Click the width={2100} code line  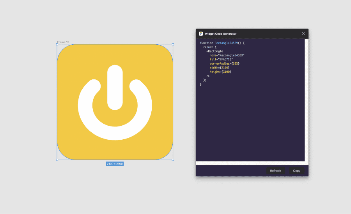click(220, 68)
